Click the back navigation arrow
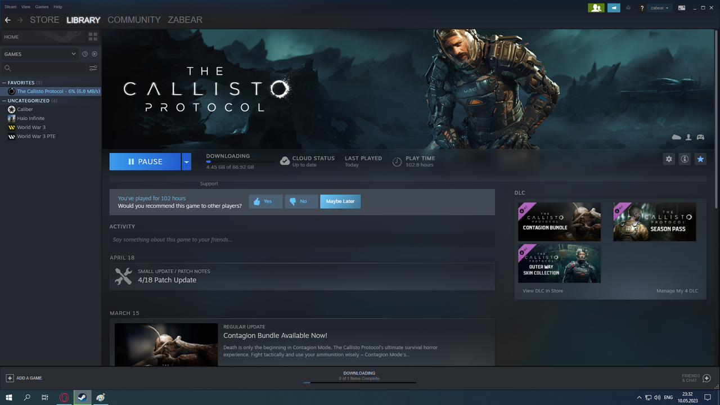This screenshot has width=720, height=405. point(7,20)
